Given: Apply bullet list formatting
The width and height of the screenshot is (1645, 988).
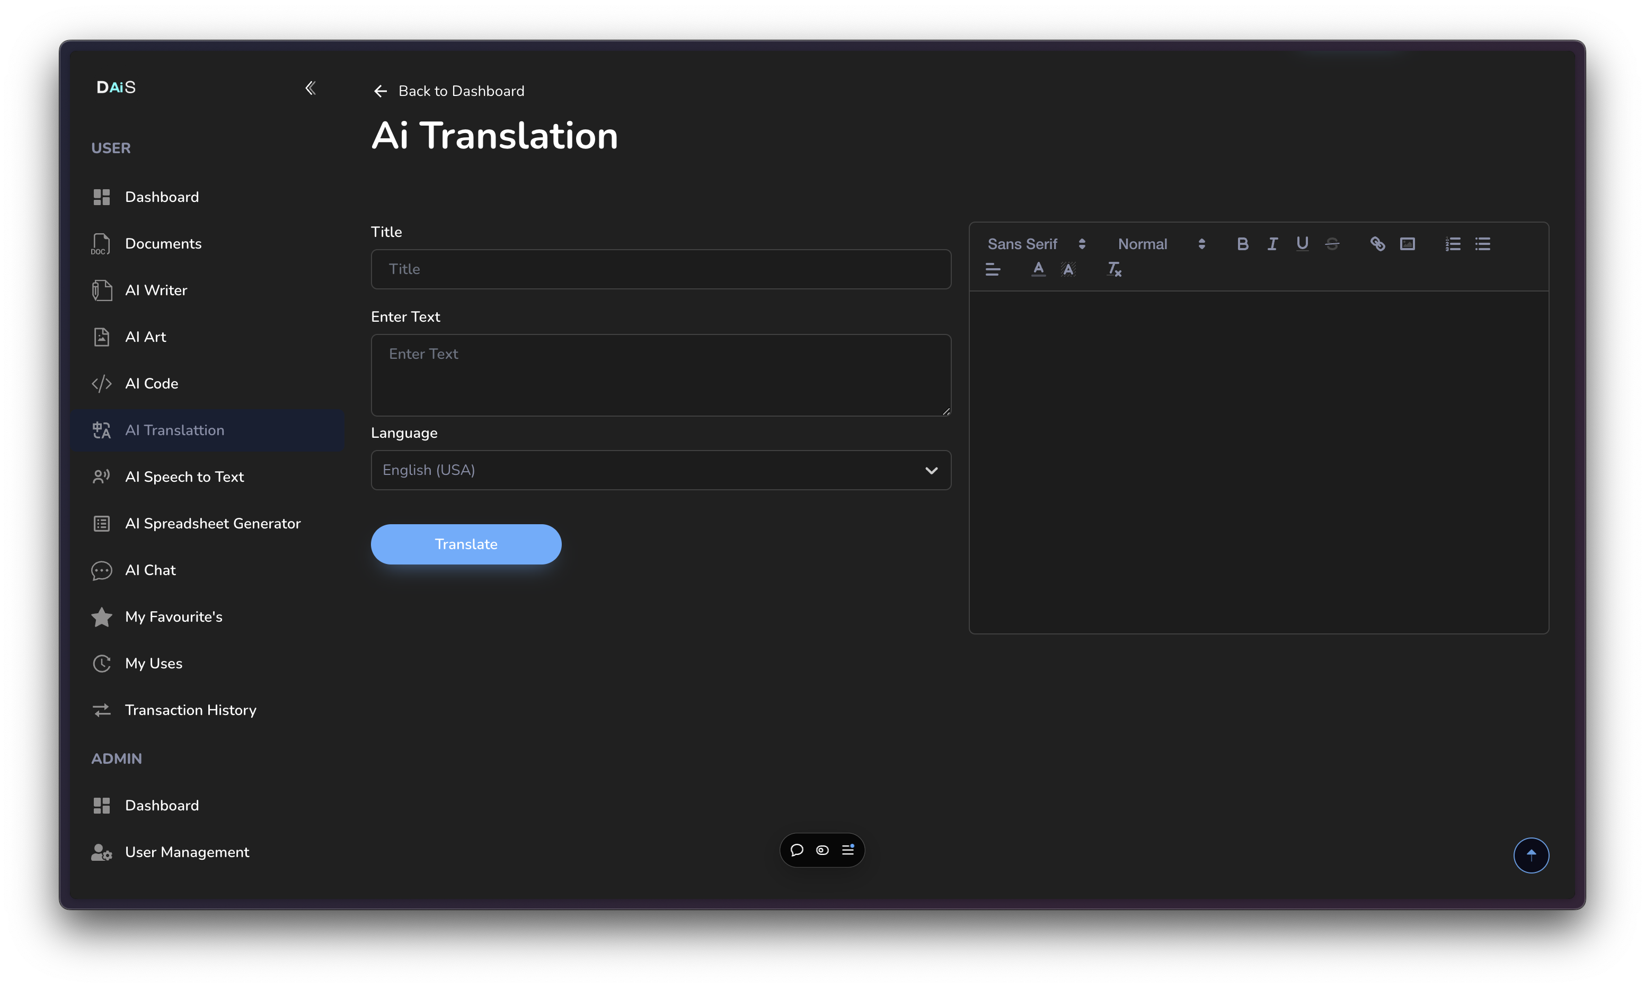Looking at the screenshot, I should (1483, 244).
